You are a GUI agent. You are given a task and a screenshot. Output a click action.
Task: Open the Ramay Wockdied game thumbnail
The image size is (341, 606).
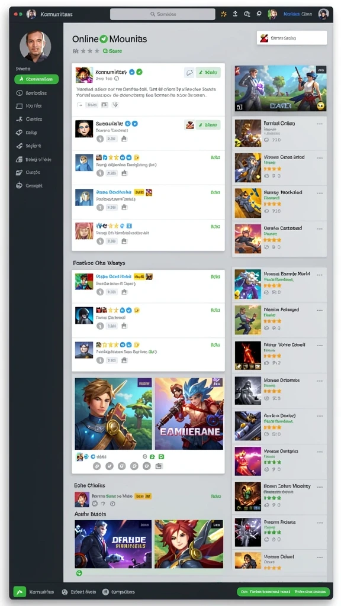click(248, 203)
